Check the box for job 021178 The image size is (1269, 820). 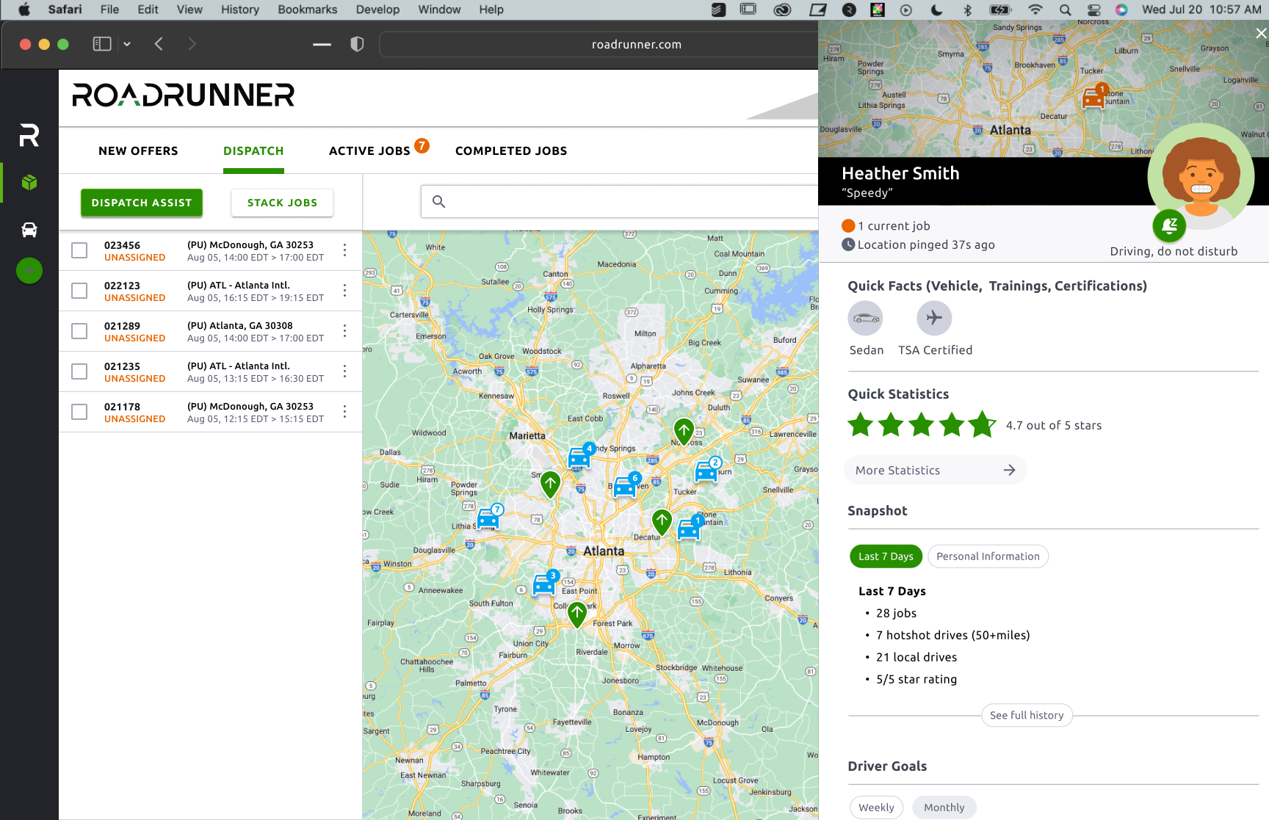coord(79,412)
